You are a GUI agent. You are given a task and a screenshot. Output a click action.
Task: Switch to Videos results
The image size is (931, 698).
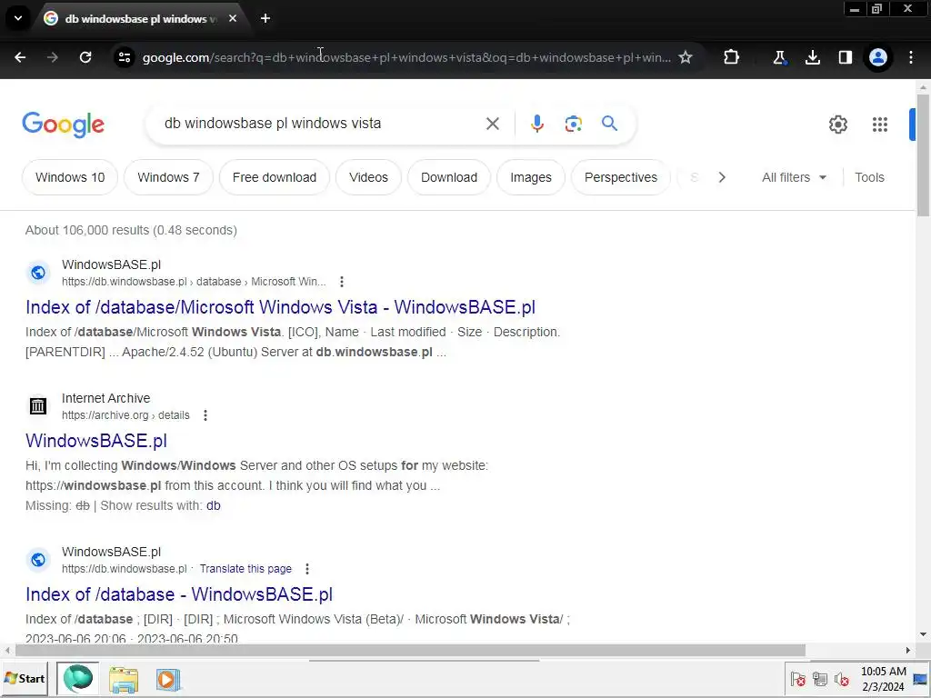[368, 177]
